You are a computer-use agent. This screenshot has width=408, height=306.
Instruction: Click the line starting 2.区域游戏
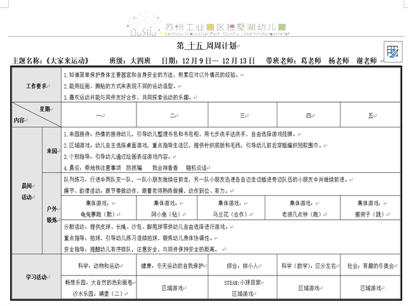193,145
